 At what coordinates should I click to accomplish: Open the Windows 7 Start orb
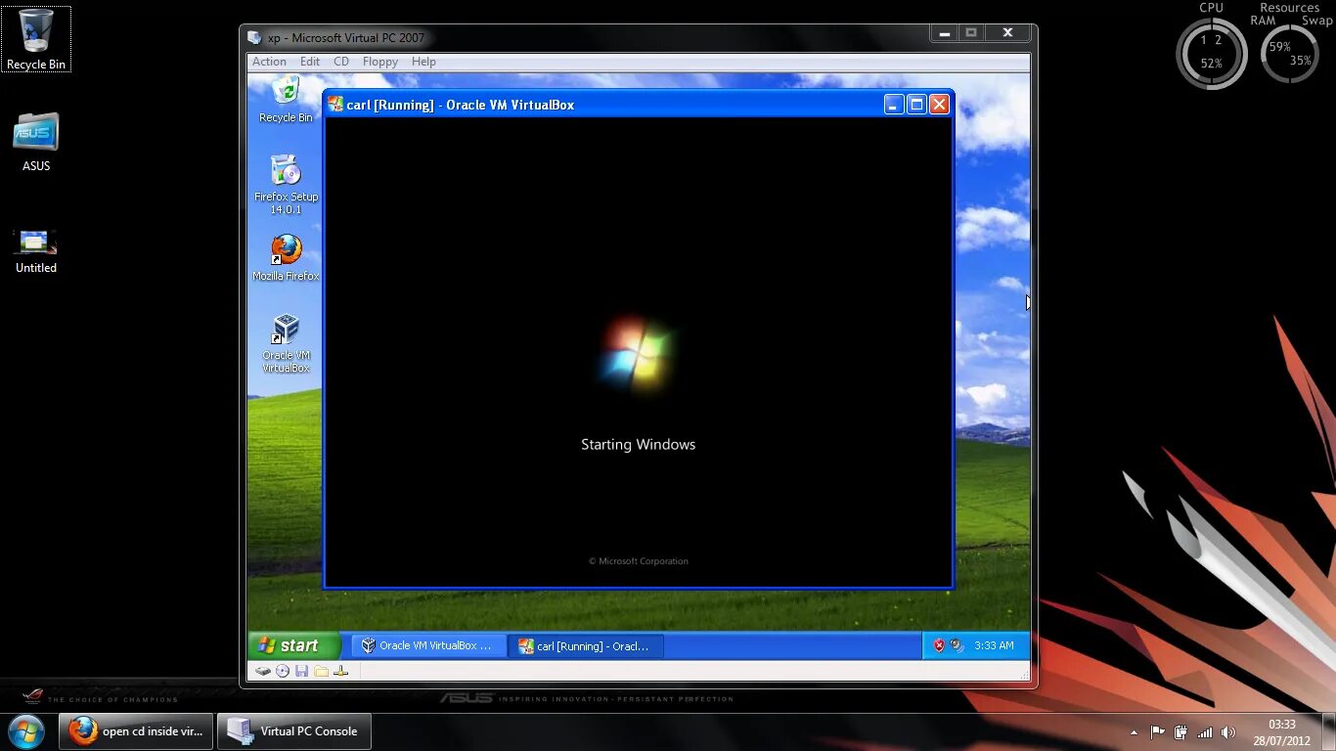(x=26, y=730)
